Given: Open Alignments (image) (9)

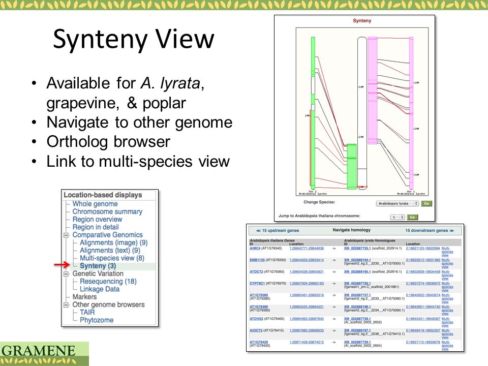Looking at the screenshot, I should [x=113, y=243].
